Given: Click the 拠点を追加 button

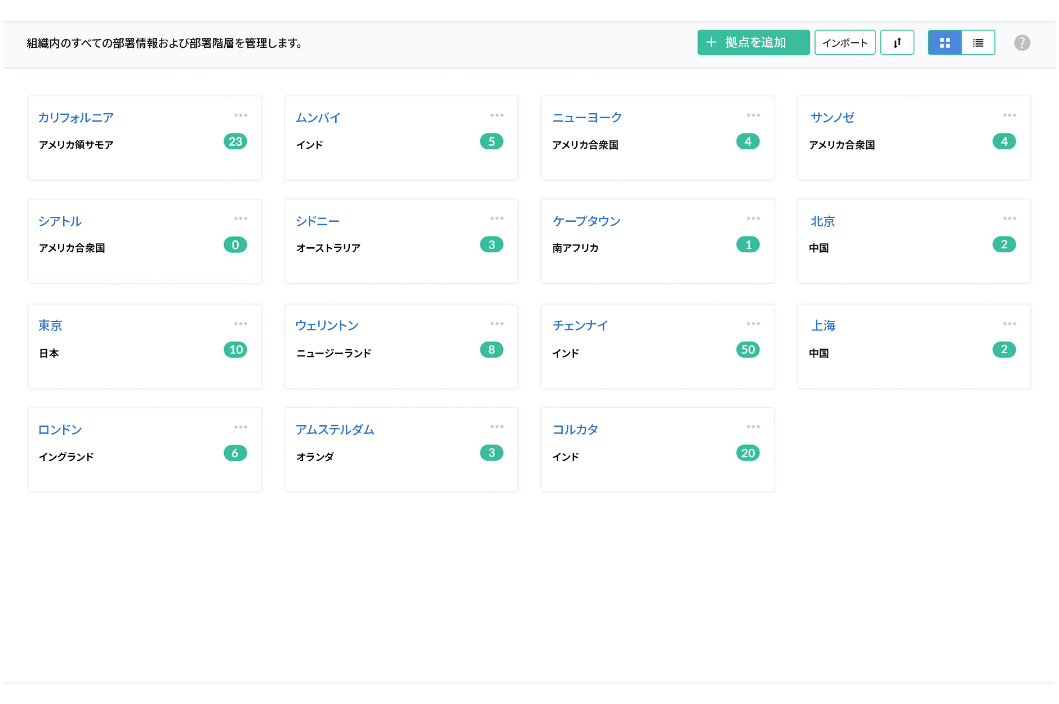Looking at the screenshot, I should (x=753, y=42).
